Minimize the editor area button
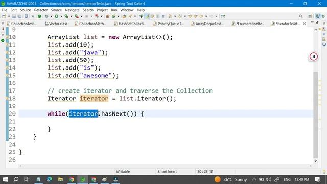This screenshot has width=327, height=184. pos(312,22)
